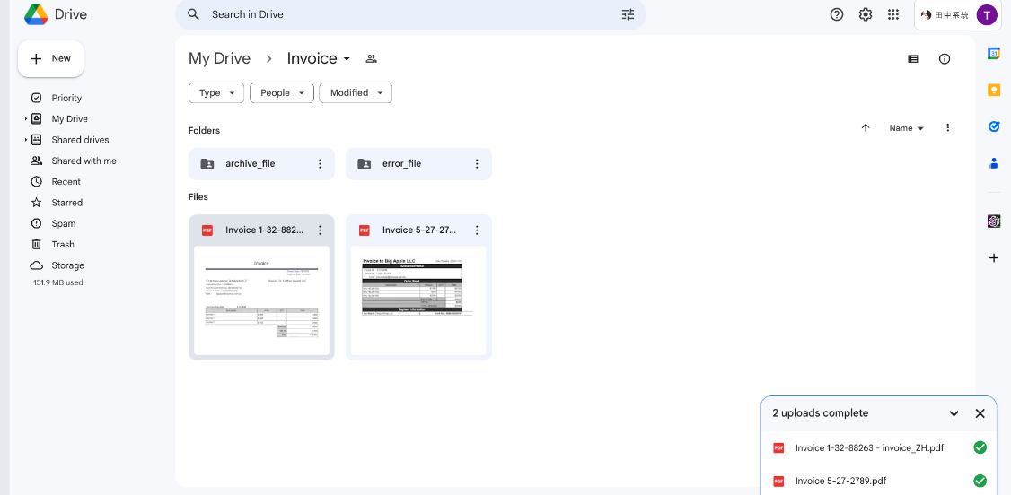
Task: Open the Google apps grid
Action: (893, 14)
